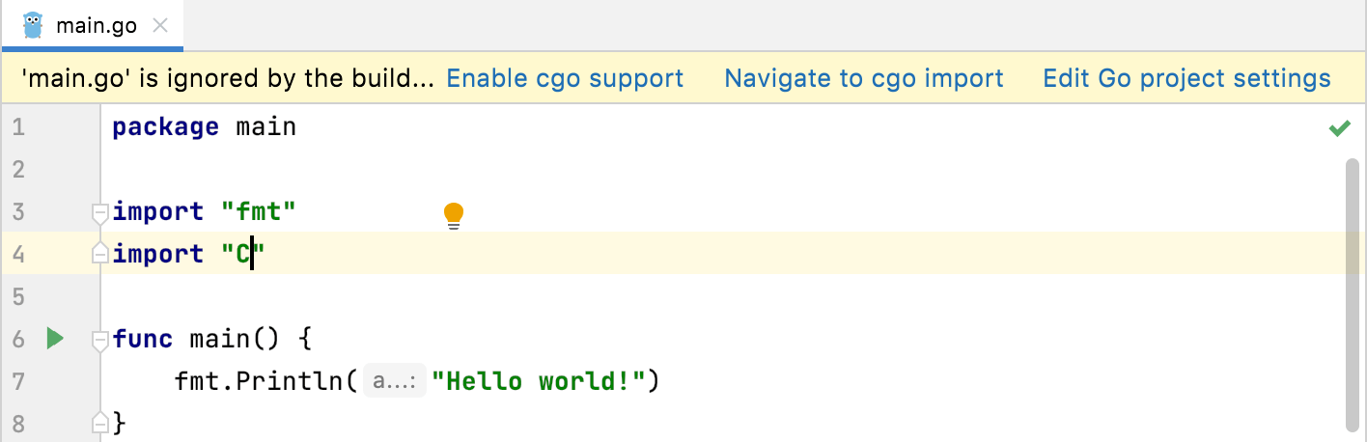Click the green inspection checkmark
This screenshot has height=442, width=1367.
click(x=1339, y=127)
